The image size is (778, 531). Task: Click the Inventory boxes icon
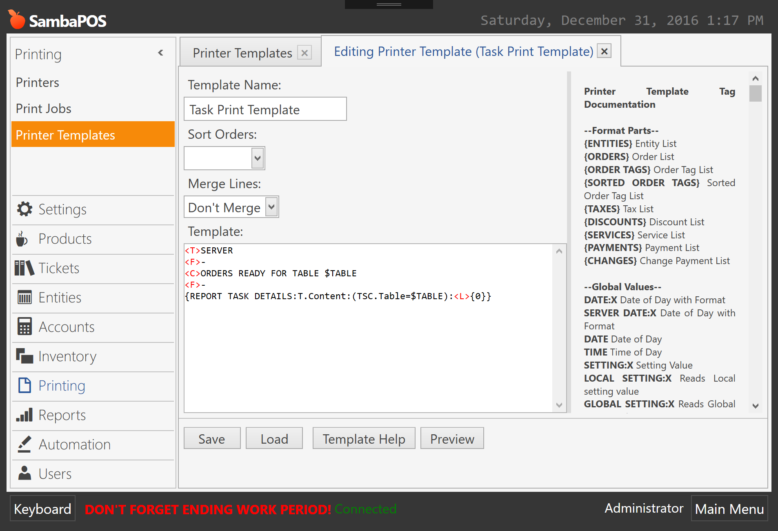(x=24, y=356)
